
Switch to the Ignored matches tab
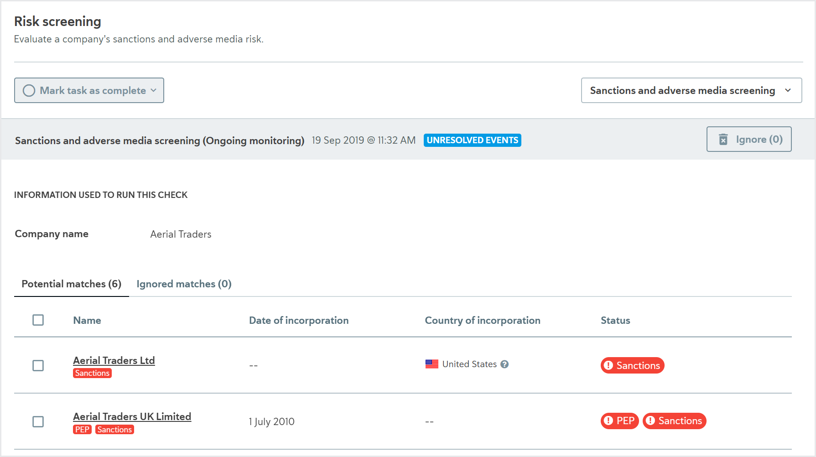click(x=184, y=284)
